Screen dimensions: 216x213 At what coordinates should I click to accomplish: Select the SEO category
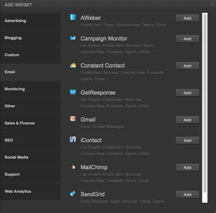(x=31, y=140)
